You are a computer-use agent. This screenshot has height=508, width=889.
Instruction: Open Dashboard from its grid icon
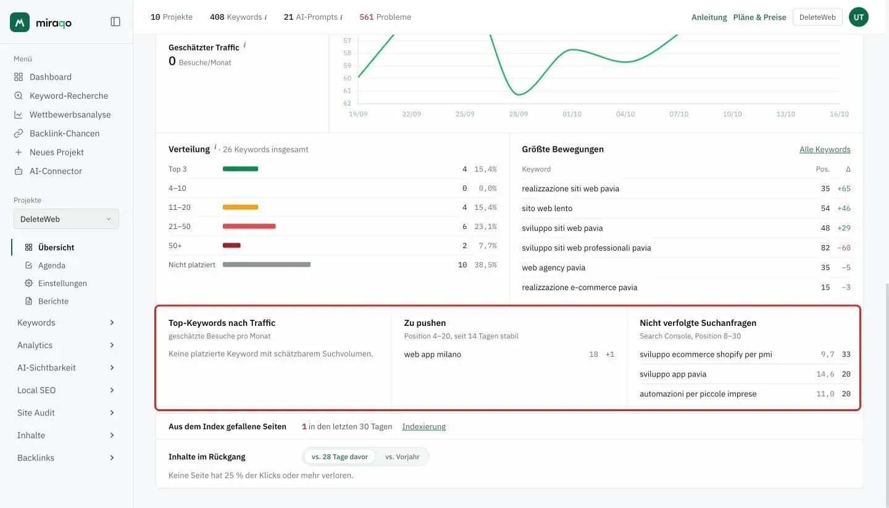pos(19,77)
